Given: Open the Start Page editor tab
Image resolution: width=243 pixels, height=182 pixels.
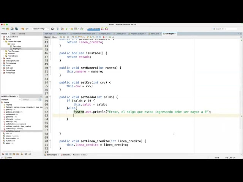Looking at the screenshot, I should 49,34.
